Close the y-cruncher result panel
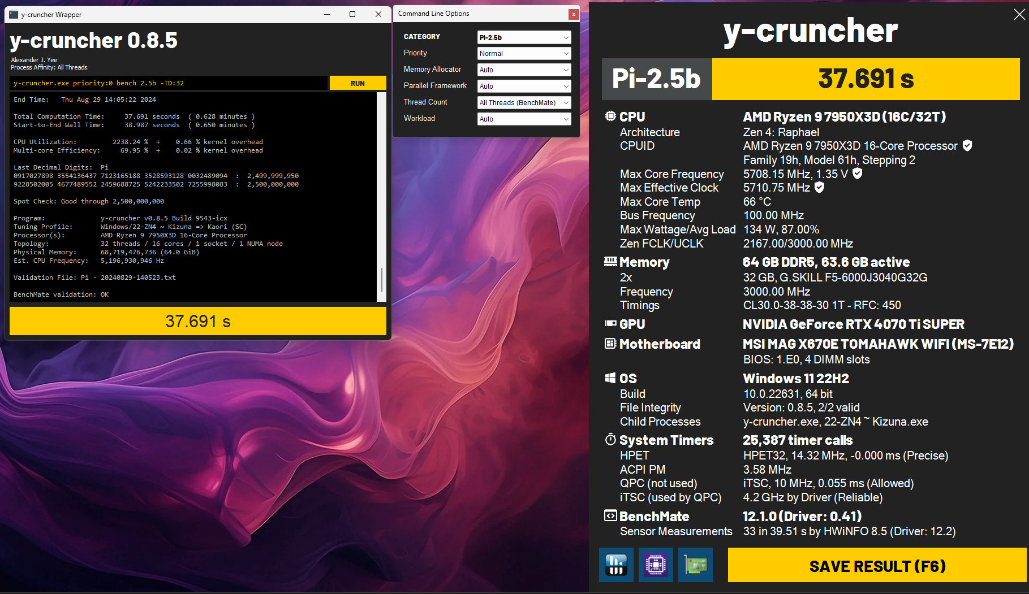1029x594 pixels. 1019,15
